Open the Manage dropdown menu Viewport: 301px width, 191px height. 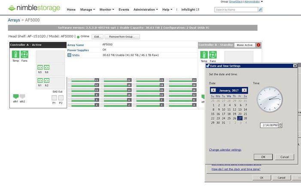coord(88,9)
